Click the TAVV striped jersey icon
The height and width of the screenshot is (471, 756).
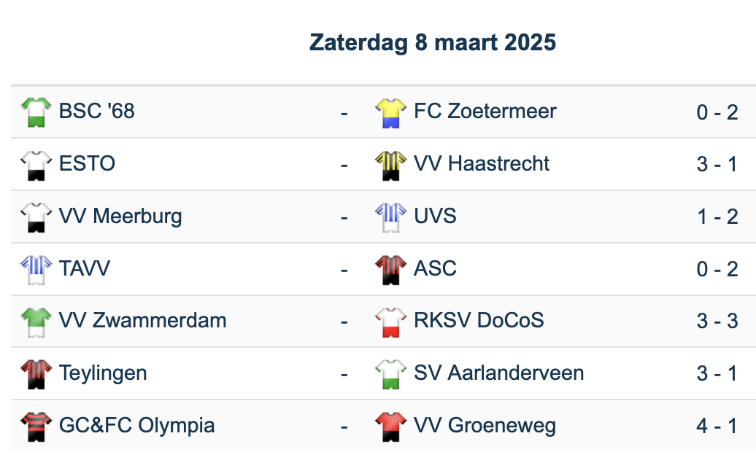coord(36,269)
